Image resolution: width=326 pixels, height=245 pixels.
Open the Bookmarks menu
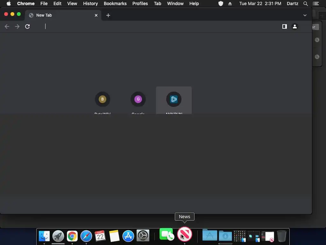[115, 4]
